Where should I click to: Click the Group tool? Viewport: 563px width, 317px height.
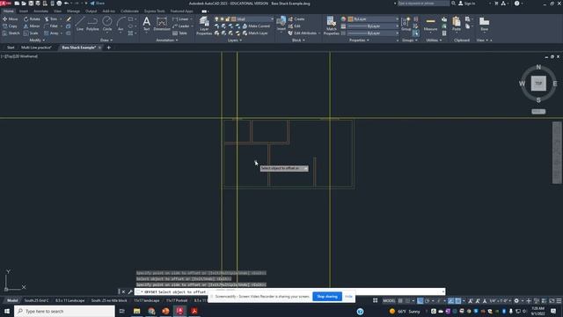pyautogui.click(x=406, y=24)
